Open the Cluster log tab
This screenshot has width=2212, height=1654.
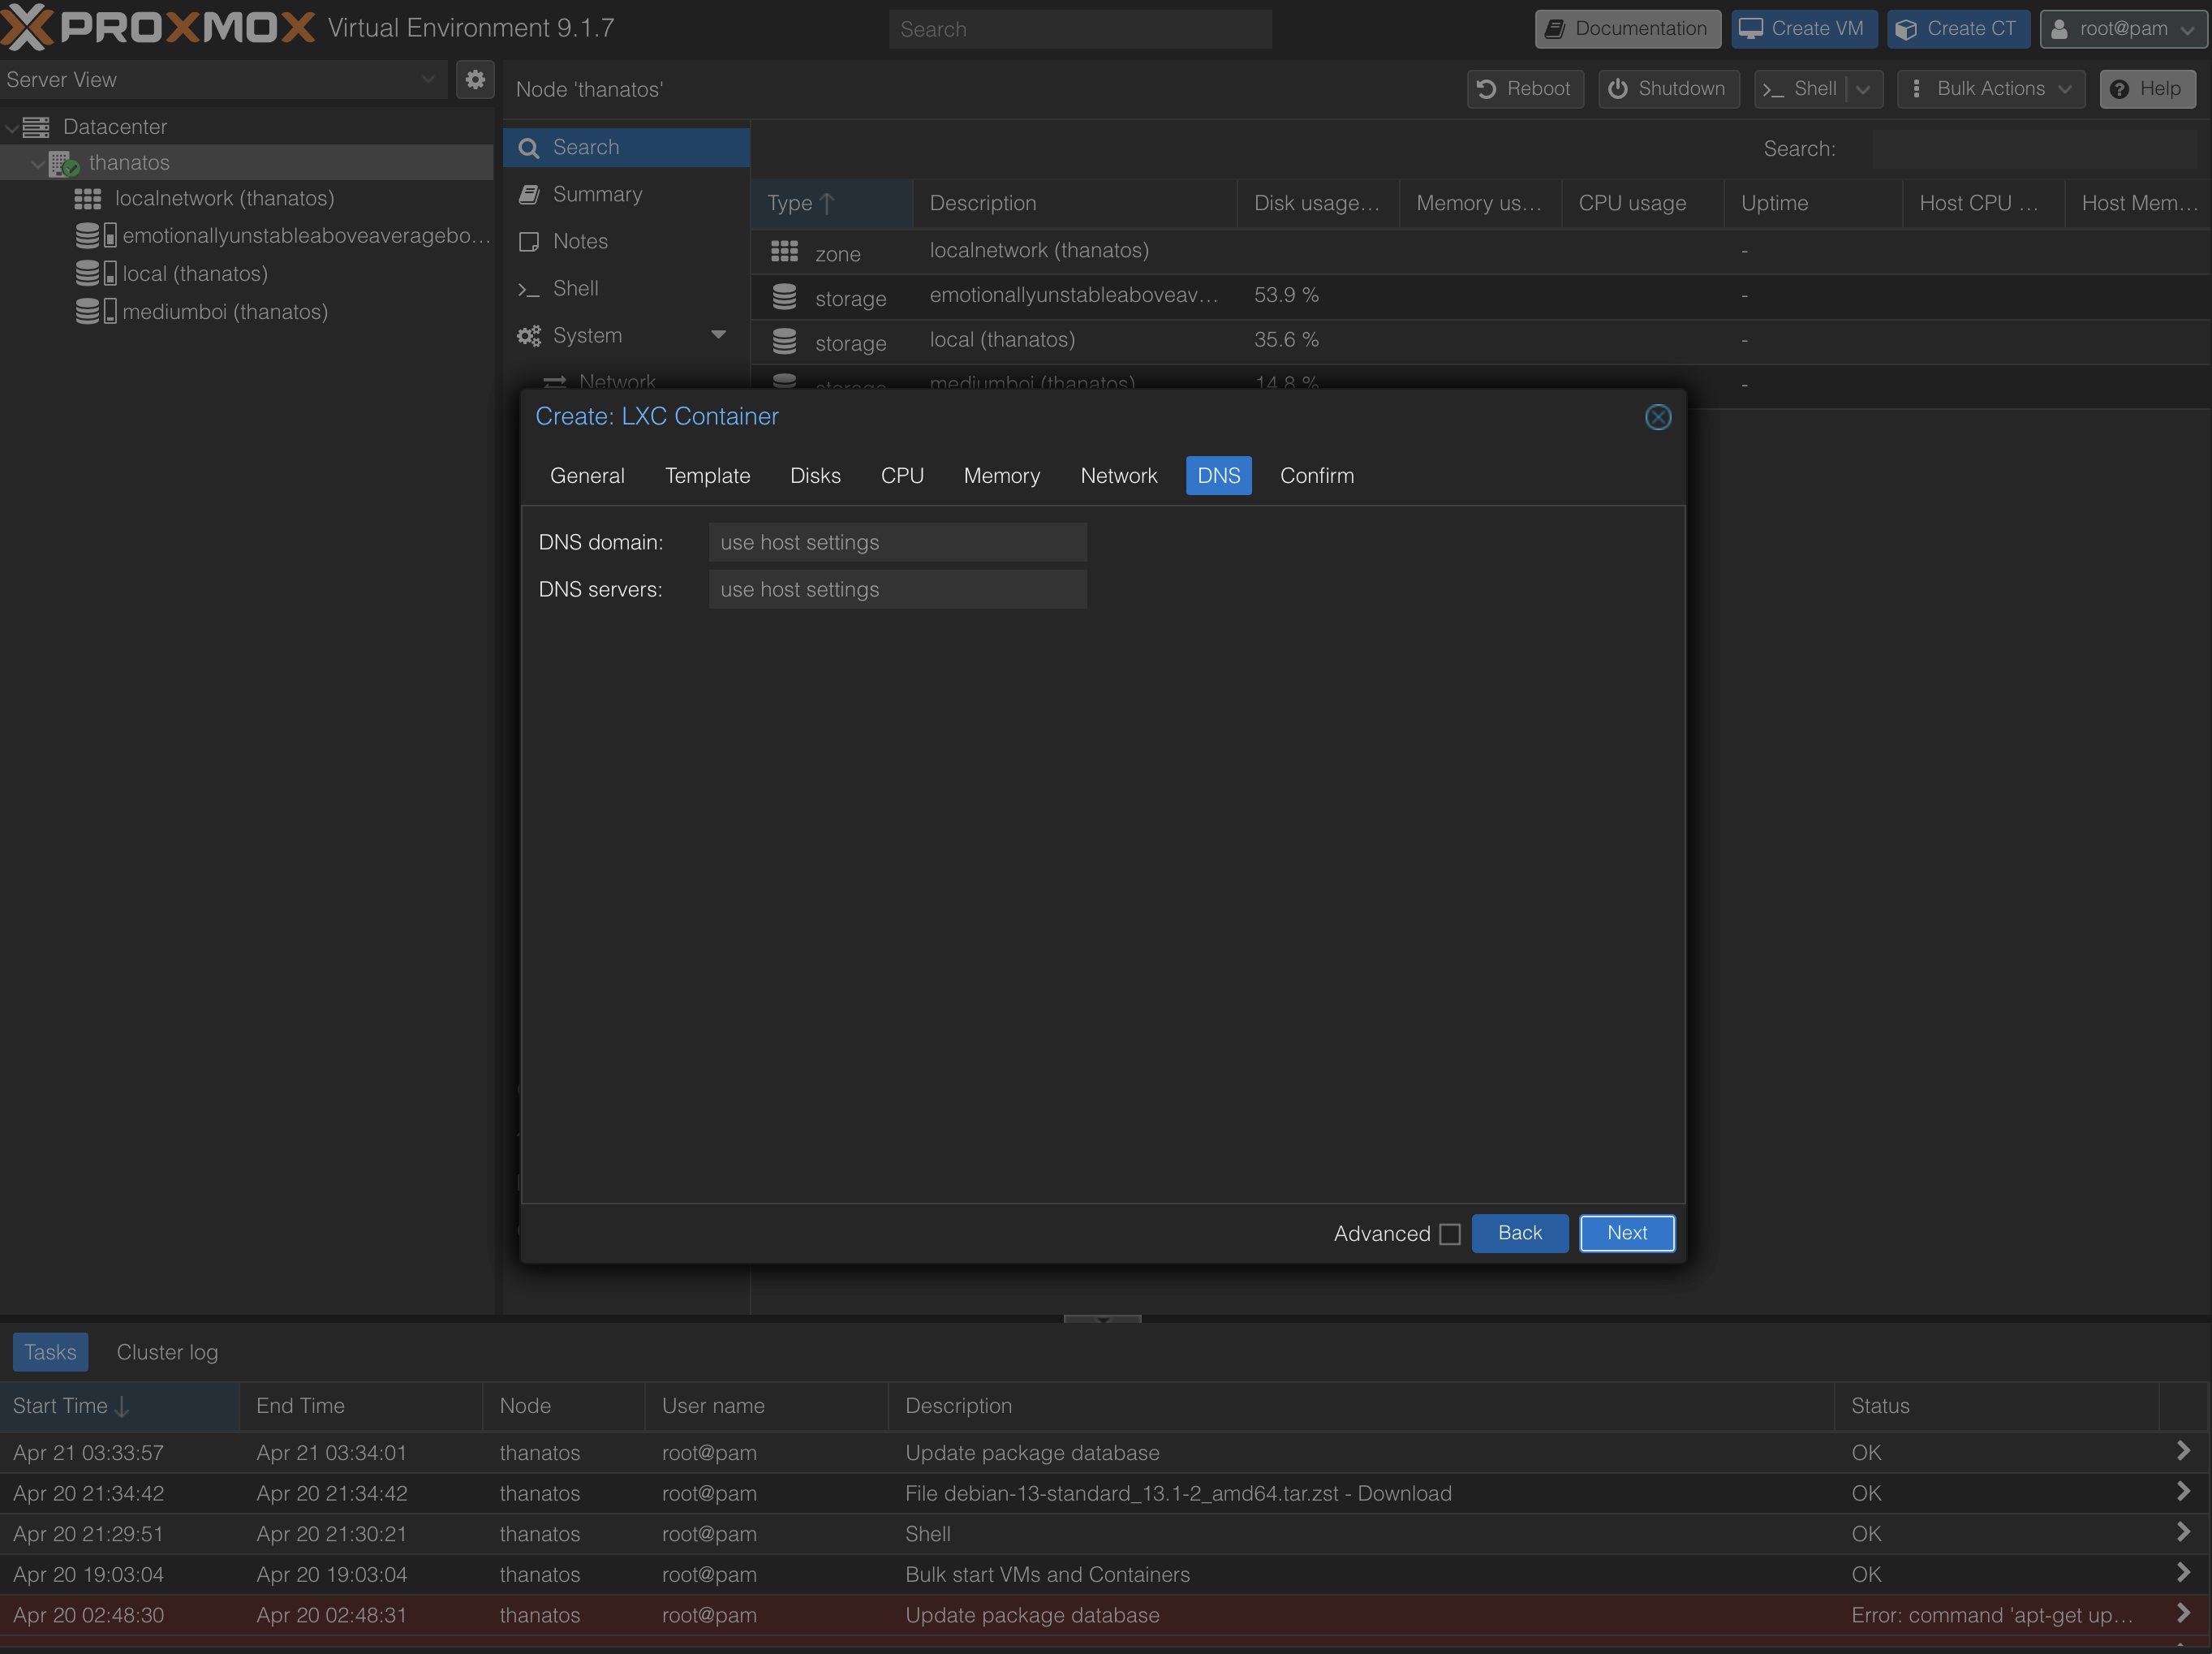167,1353
